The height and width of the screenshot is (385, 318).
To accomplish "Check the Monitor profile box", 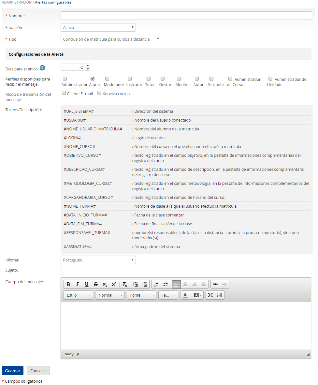I will pyautogui.click(x=179, y=79).
